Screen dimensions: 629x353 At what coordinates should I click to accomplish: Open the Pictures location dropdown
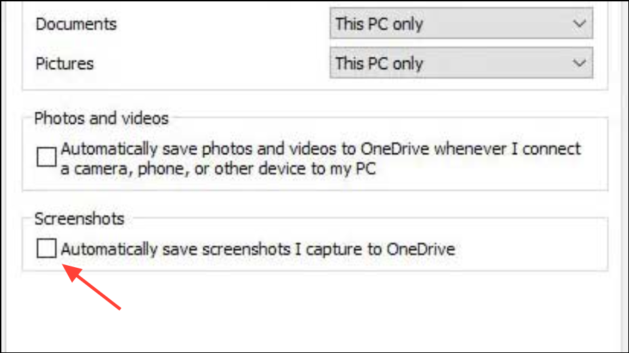point(462,63)
